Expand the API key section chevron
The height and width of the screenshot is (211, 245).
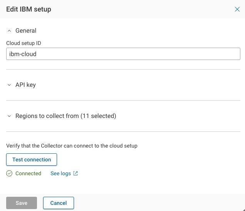pos(9,85)
